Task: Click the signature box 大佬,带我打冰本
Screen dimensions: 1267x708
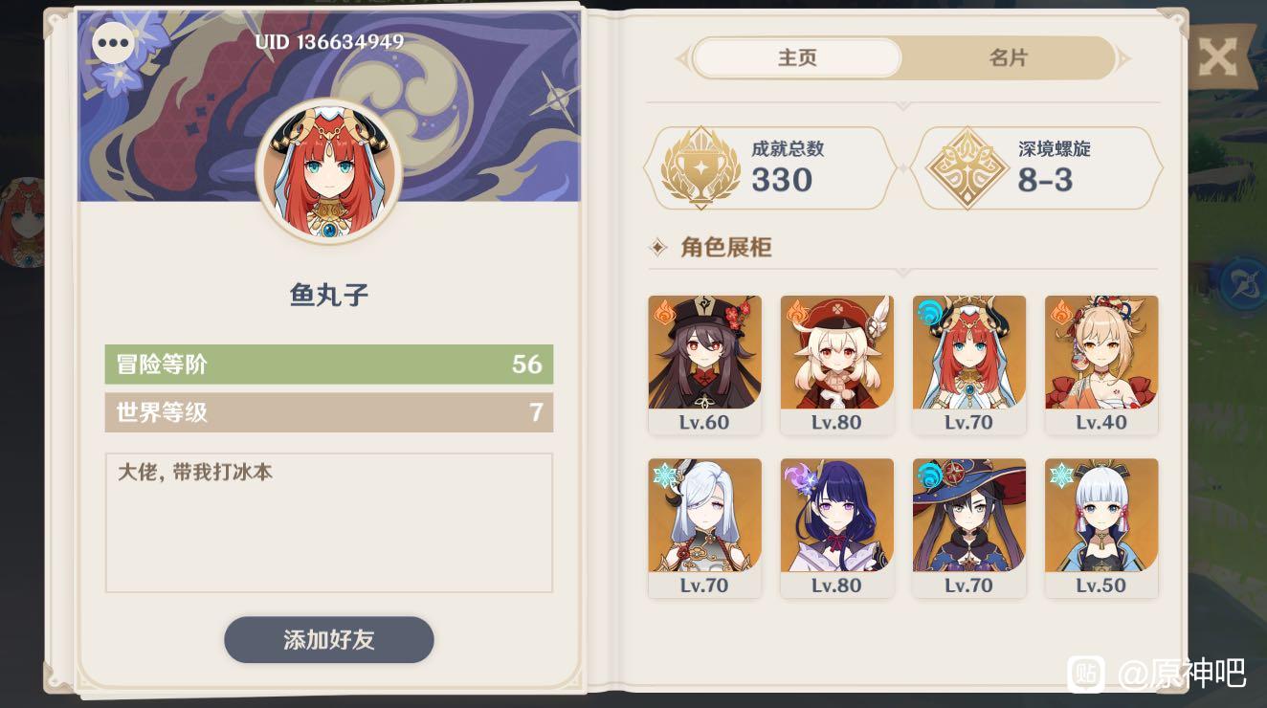Action: click(329, 522)
